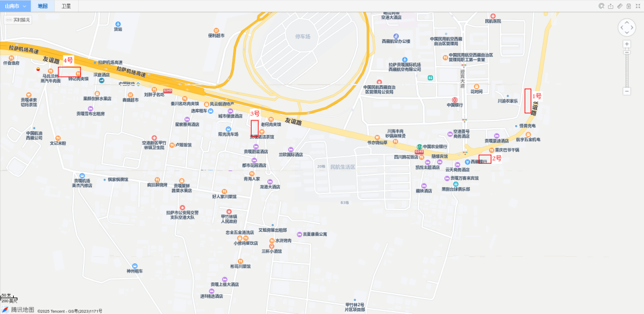Click the fullscreen toggle icon

(638, 6)
